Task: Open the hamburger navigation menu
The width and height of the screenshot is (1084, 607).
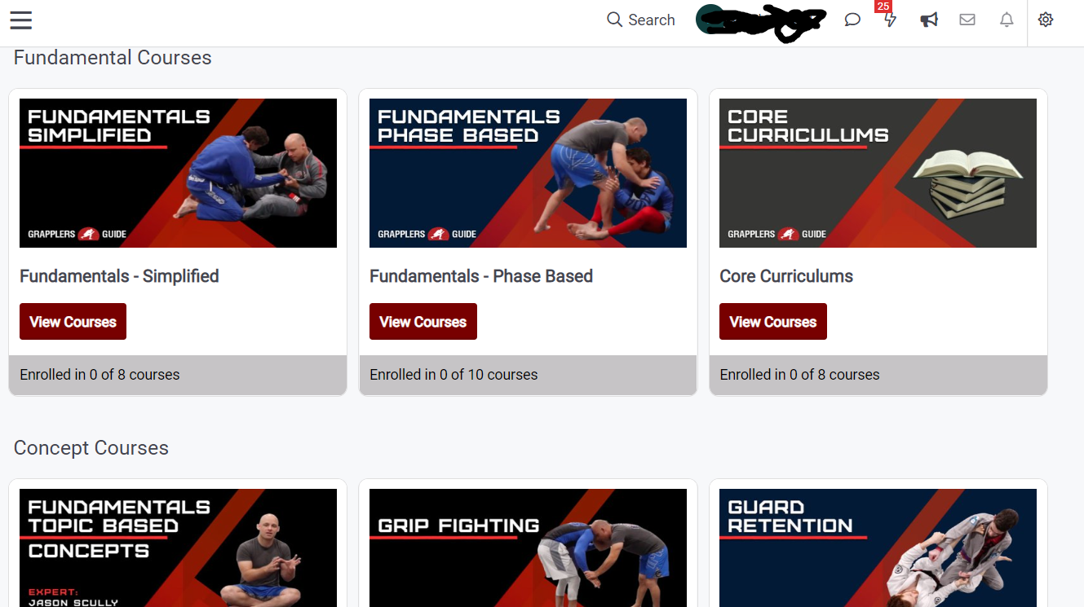Action: click(x=20, y=20)
